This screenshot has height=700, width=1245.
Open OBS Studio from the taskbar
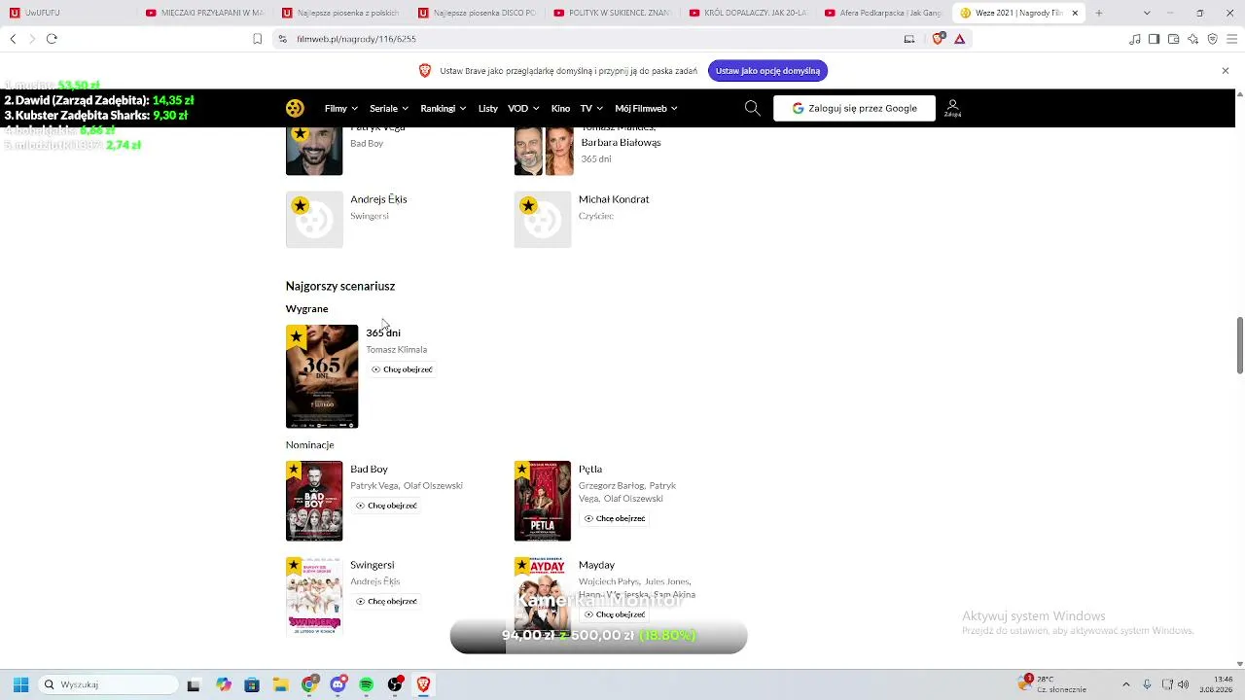tap(395, 684)
